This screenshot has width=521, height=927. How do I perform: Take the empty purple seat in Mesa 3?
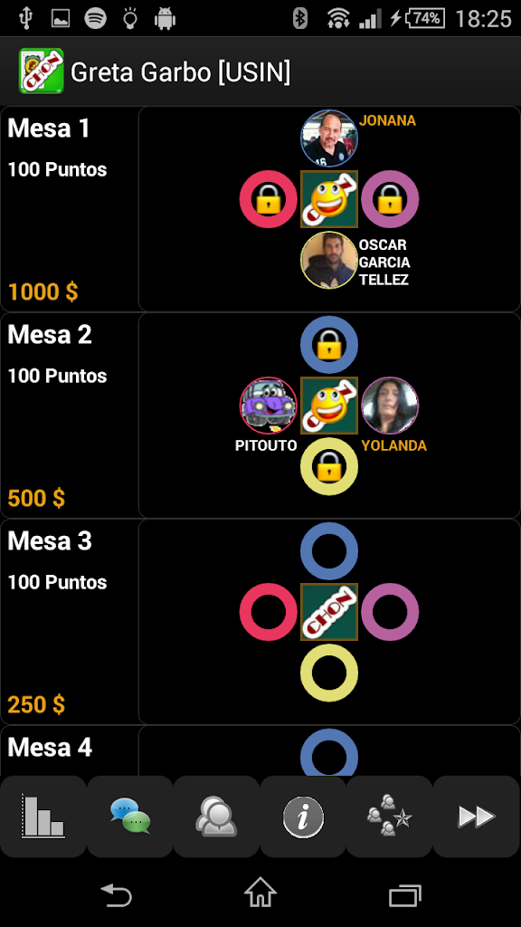tap(390, 612)
